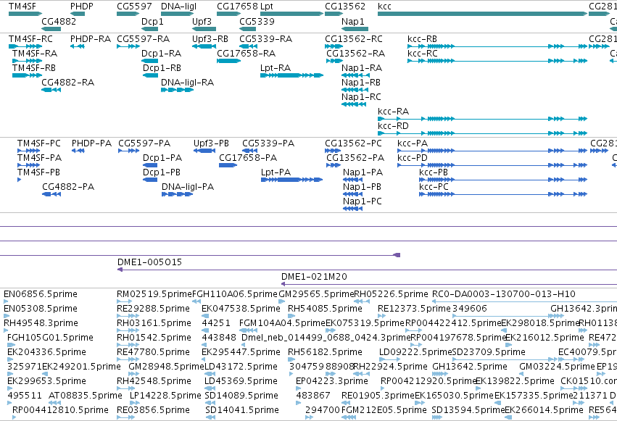Open the PHDP-RA transcript label
Image resolution: width=617 pixels, height=421 pixels.
coord(91,39)
